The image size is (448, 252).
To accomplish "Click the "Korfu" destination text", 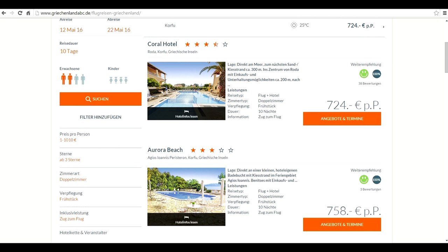I will click(170, 26).
